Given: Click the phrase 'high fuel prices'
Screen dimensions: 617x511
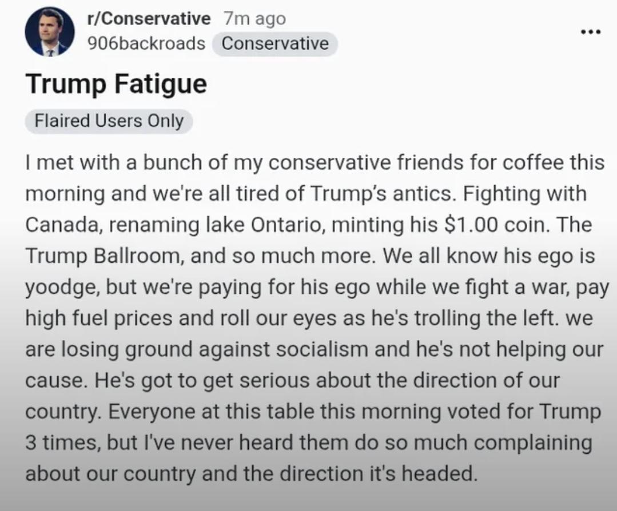Looking at the screenshot, I should point(99,318).
